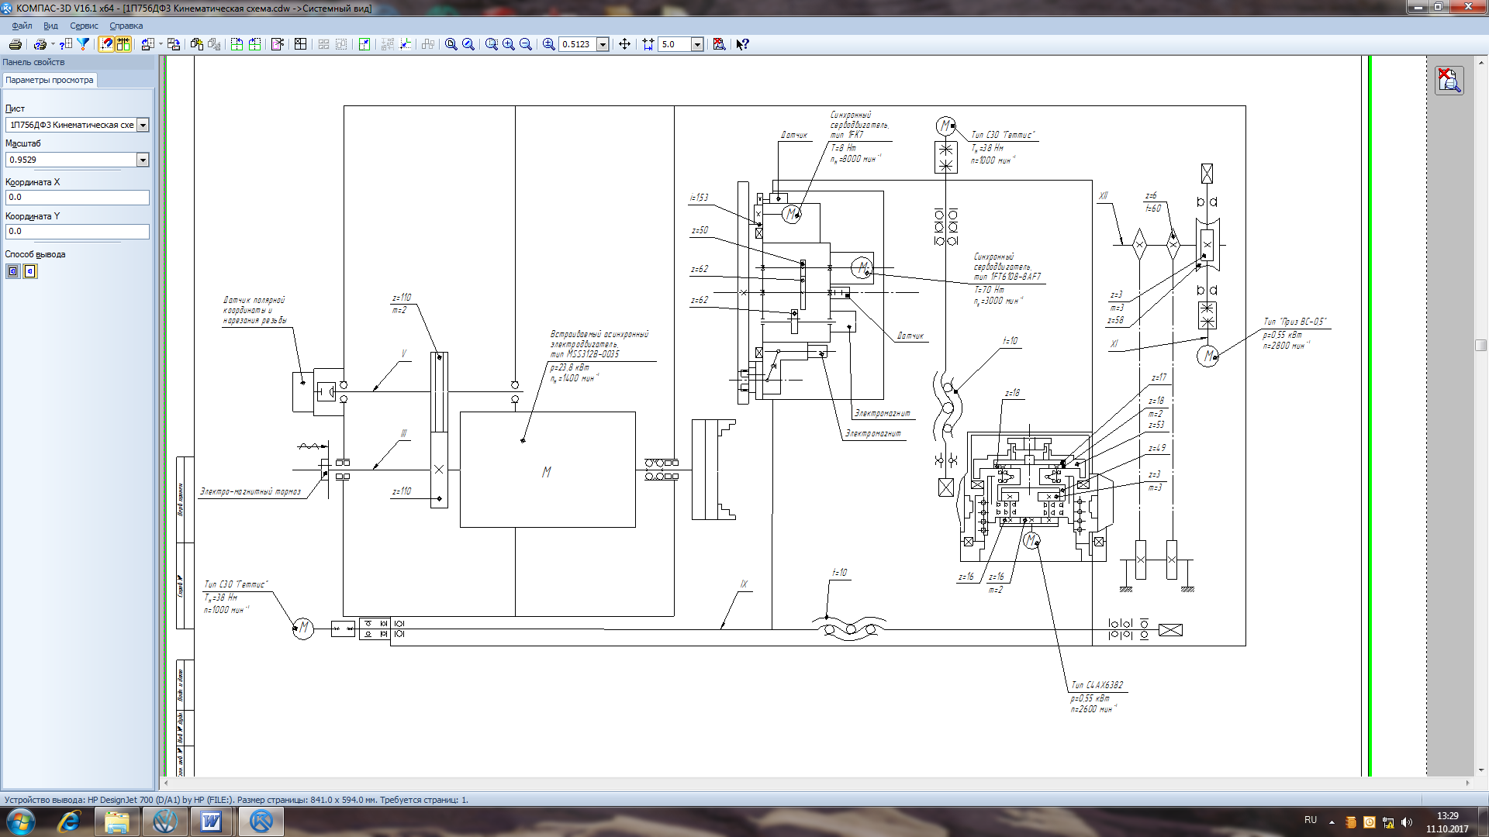Select the Параметры просмотра tab
1489x837 pixels.
click(49, 80)
